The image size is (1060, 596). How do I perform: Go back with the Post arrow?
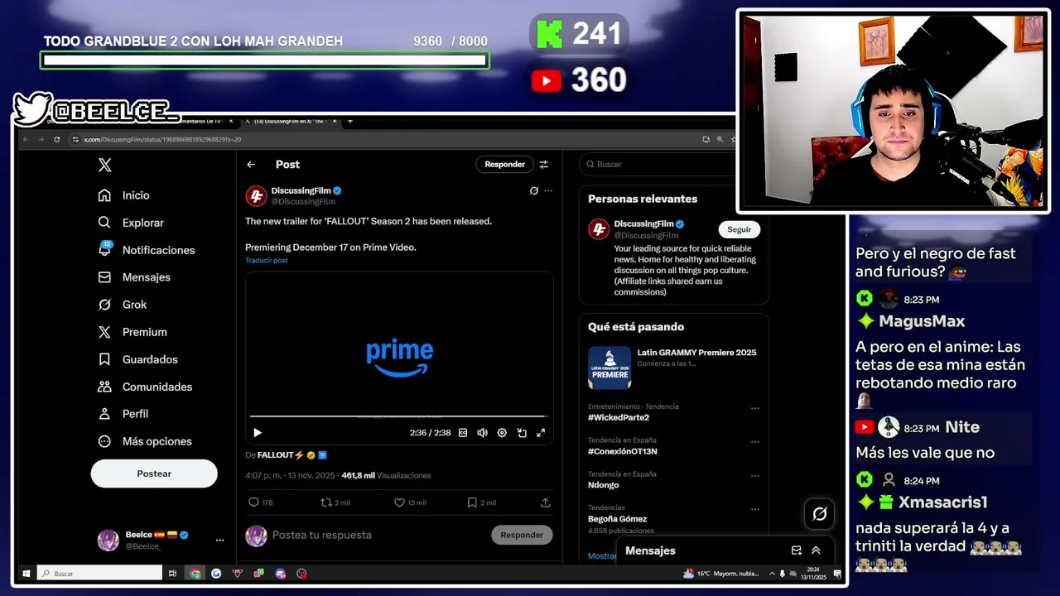251,165
